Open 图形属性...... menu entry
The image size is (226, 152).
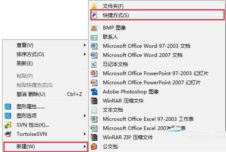click(x=31, y=107)
